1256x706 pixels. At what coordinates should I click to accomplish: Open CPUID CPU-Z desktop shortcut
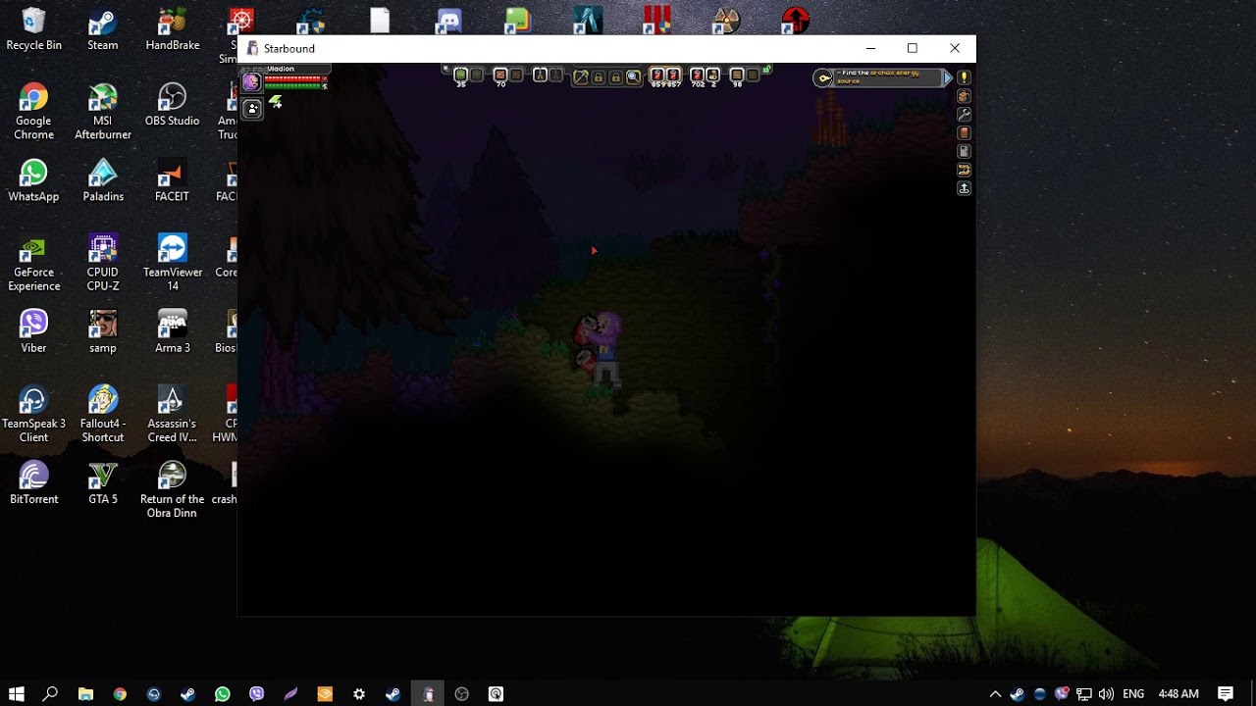[x=102, y=263]
